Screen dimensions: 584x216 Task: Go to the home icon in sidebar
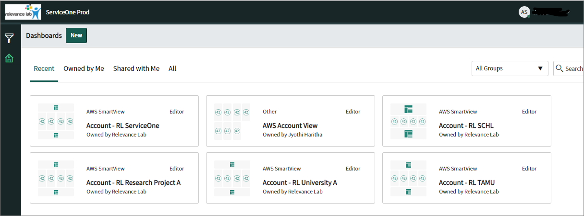9,58
